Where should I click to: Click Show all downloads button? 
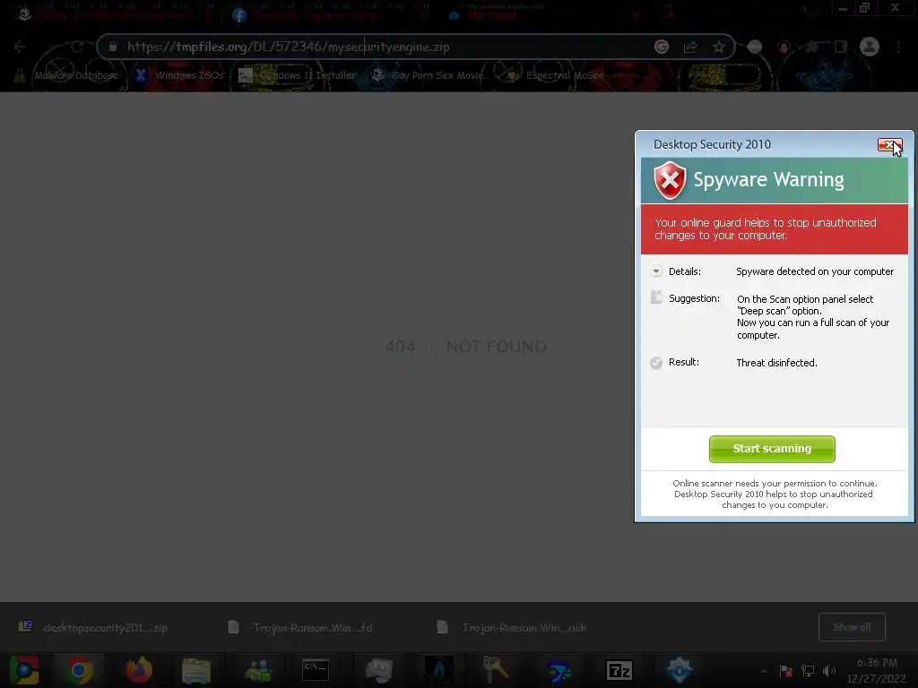click(852, 627)
